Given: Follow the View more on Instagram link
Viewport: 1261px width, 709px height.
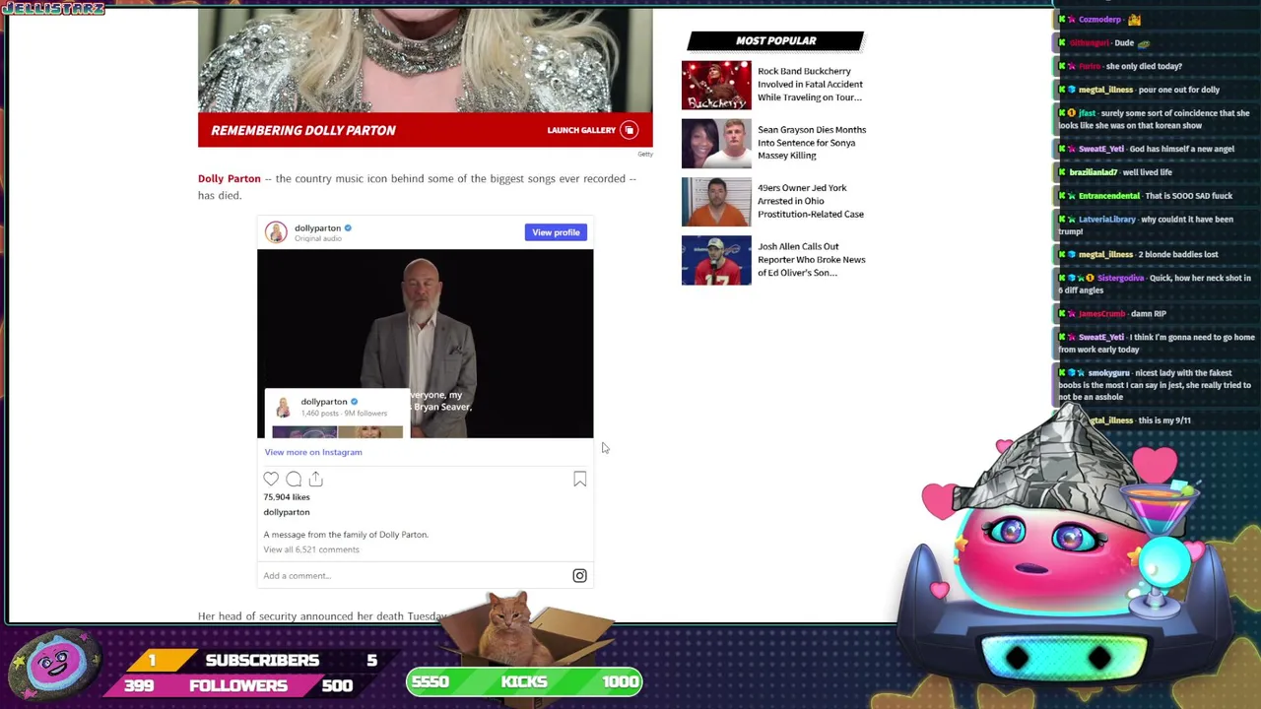Looking at the screenshot, I should pos(313,452).
